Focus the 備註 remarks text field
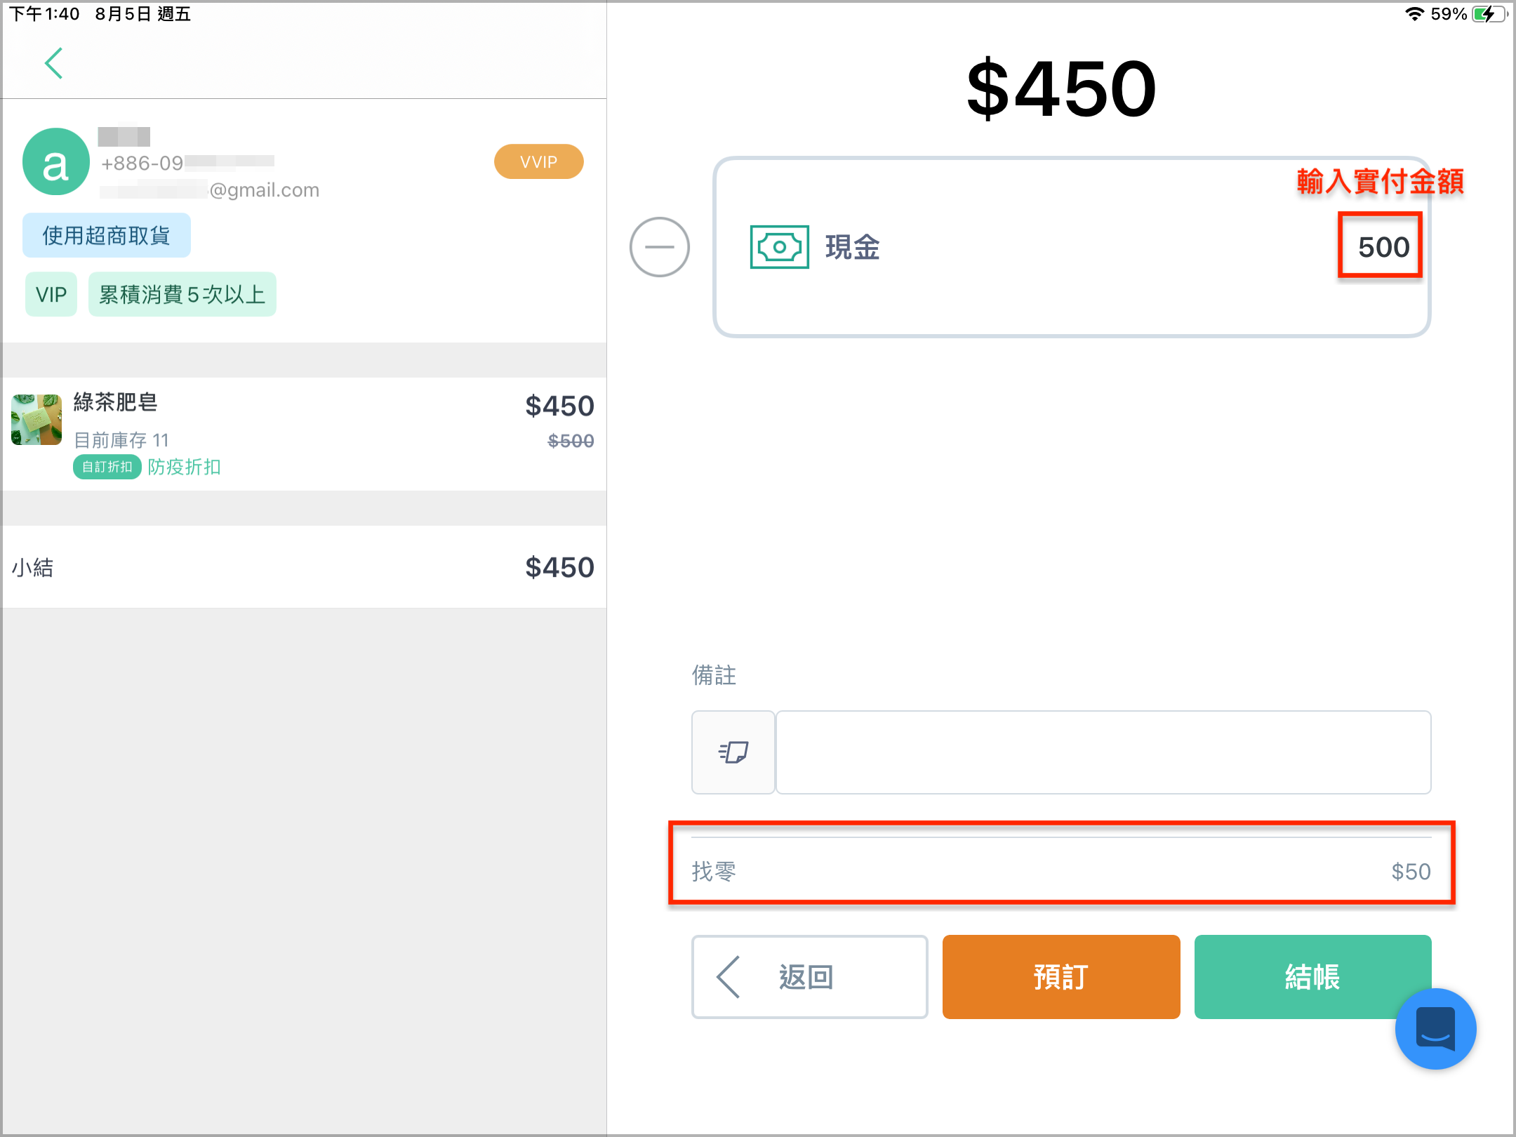This screenshot has height=1137, width=1516. pyautogui.click(x=1103, y=752)
